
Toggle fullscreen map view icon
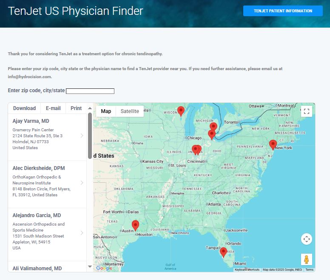point(307,111)
